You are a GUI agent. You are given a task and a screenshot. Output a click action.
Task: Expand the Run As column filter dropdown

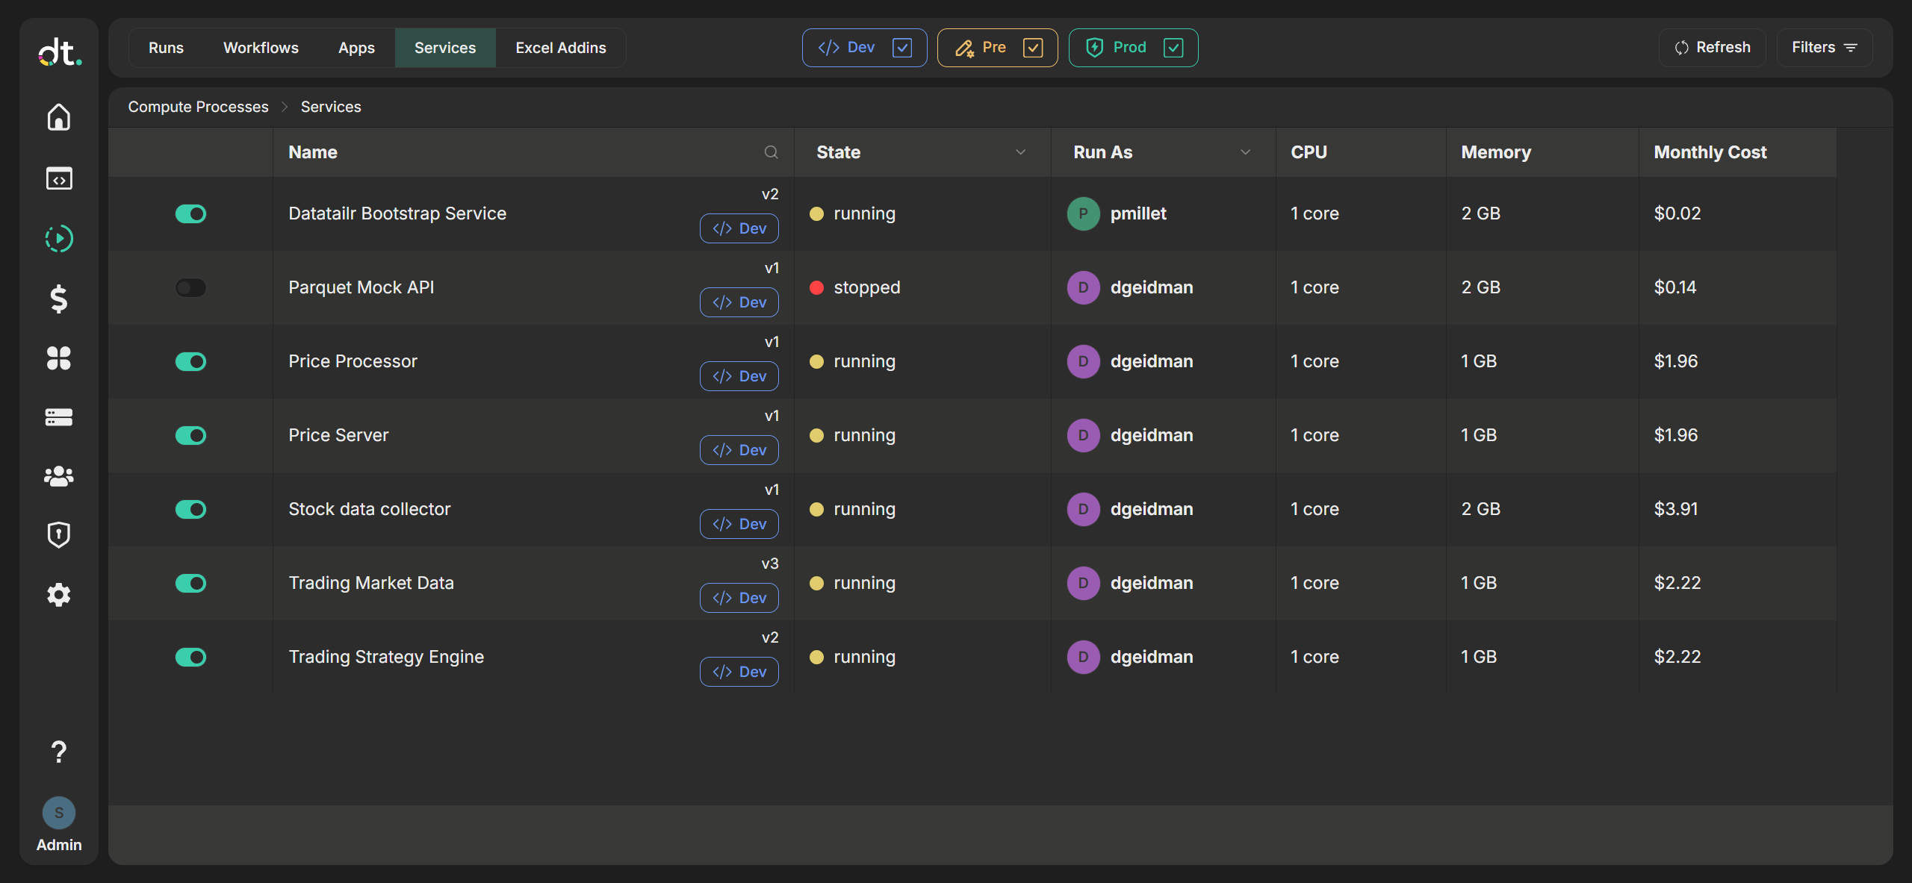[1246, 152]
